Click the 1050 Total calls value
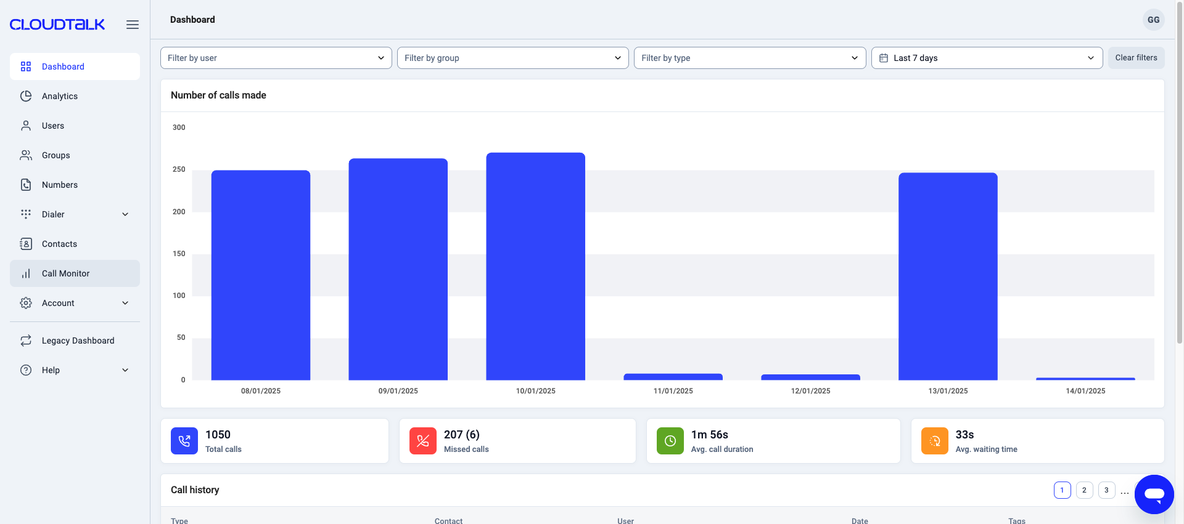 pyautogui.click(x=218, y=435)
